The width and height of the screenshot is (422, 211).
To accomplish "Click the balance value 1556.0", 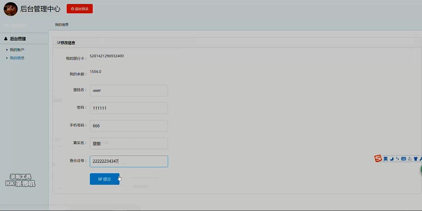I will 95,72.
